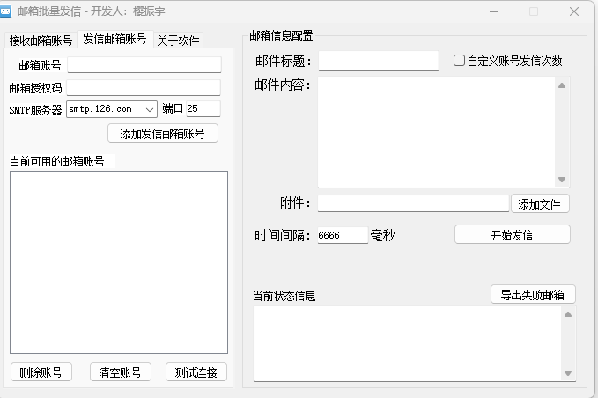The height and width of the screenshot is (398, 598).
Task: Click 添加文件 to attach a file
Action: (x=539, y=203)
